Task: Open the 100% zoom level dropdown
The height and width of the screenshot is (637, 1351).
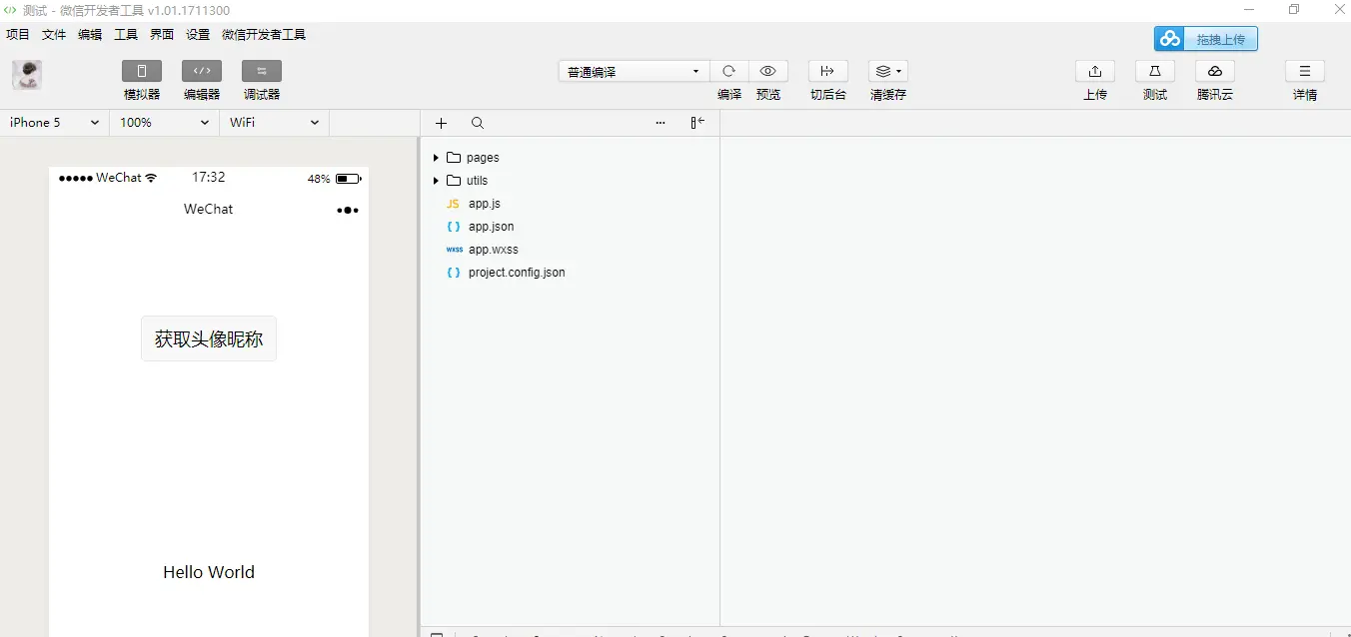Action: click(x=164, y=122)
